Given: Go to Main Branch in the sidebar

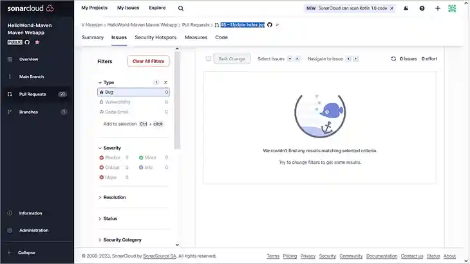Looking at the screenshot, I should [32, 77].
